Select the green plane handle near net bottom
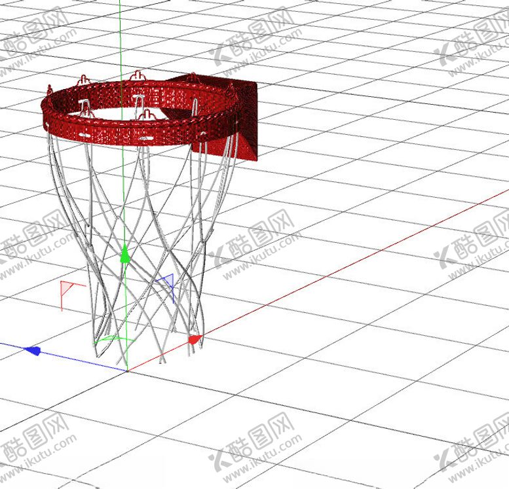This screenshot has width=509, height=489. (113, 339)
